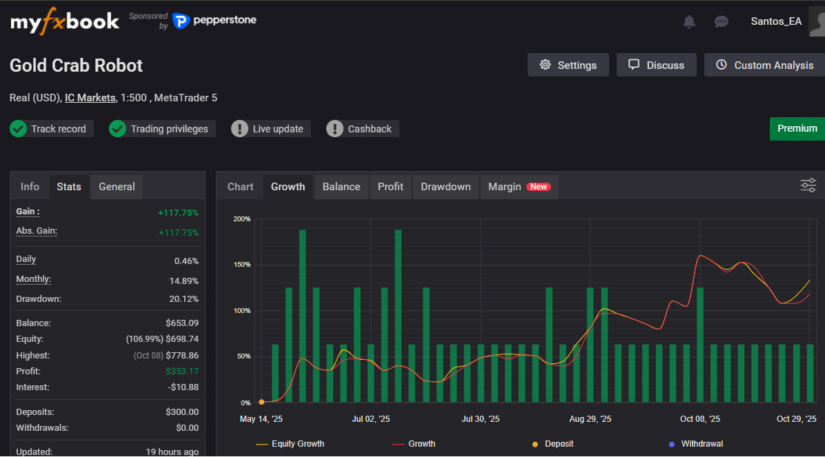Click the orange deposit marker on the chart
825x457 pixels.
[x=262, y=400]
